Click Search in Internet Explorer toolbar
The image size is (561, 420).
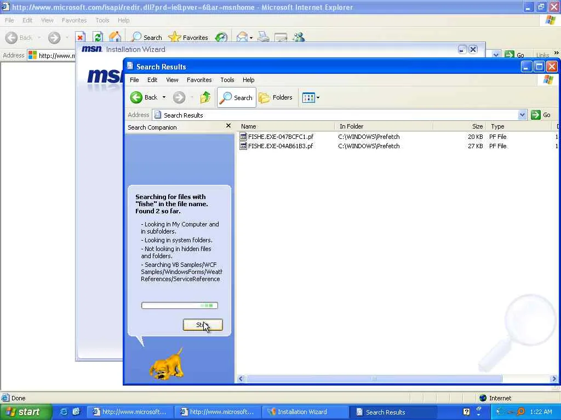click(147, 38)
